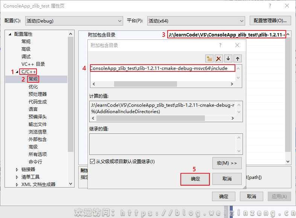Viewport: 296px width, 218px height.
Task: Click horizontal scrollbar thumb of include list
Action: pyautogui.click(x=145, y=84)
